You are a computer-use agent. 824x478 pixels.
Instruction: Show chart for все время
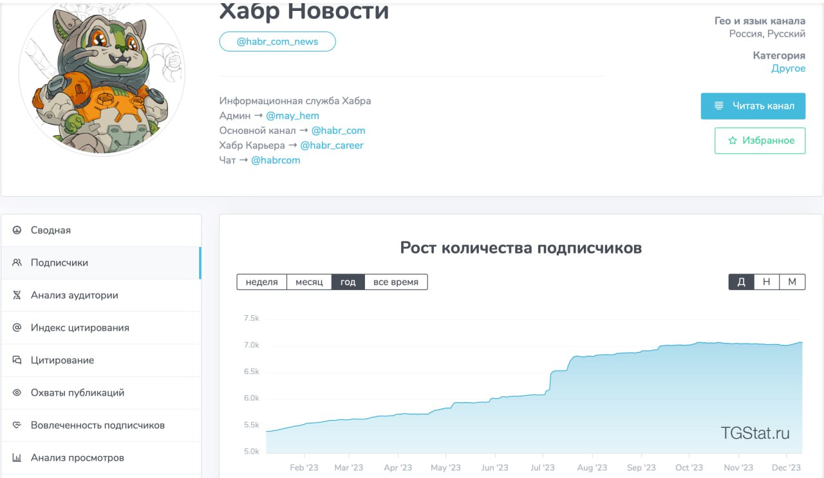point(396,282)
